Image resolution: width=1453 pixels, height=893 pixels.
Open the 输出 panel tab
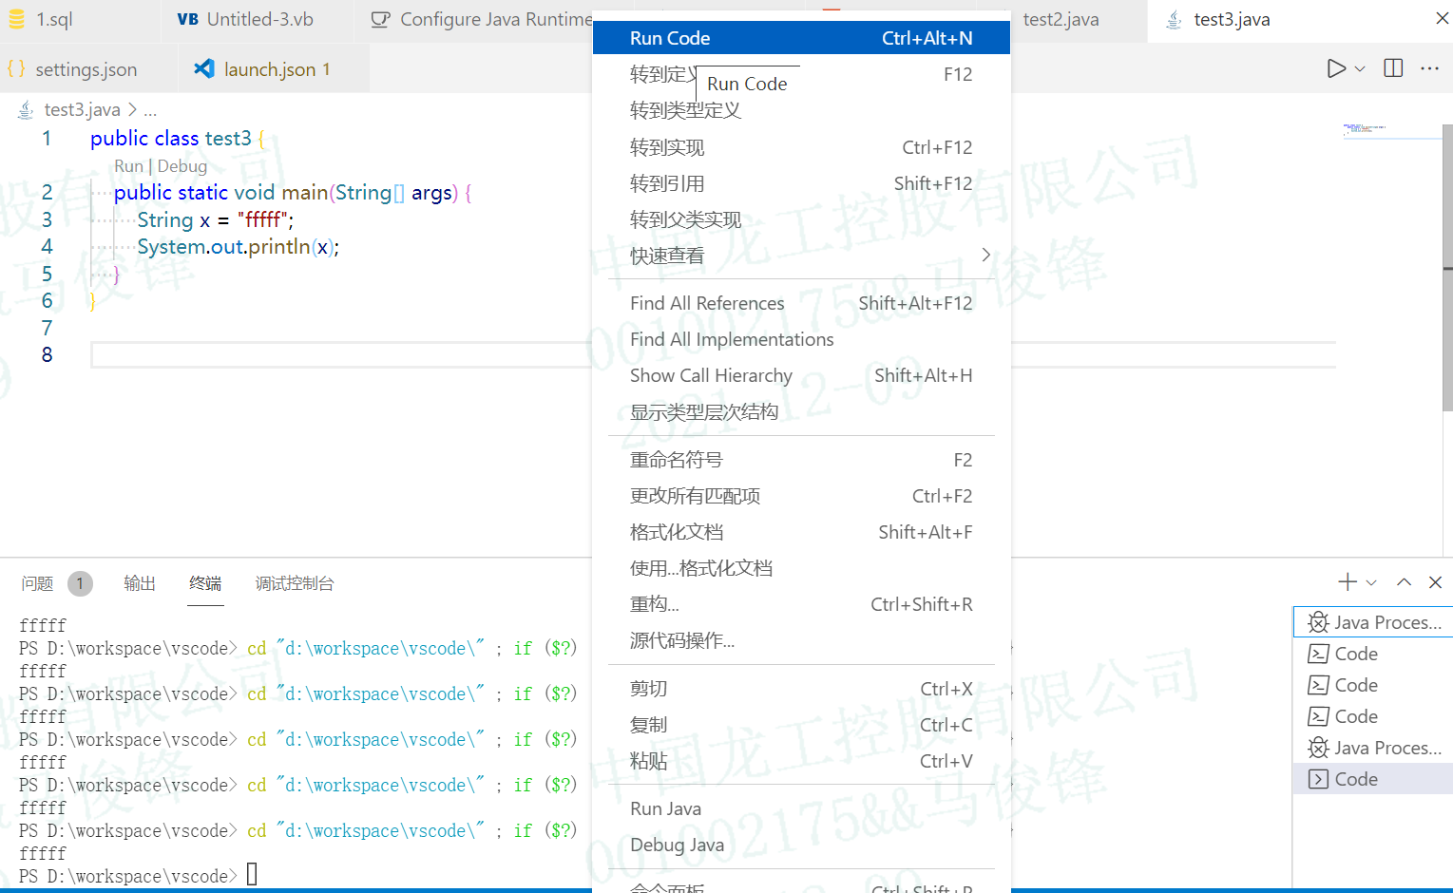(x=140, y=583)
